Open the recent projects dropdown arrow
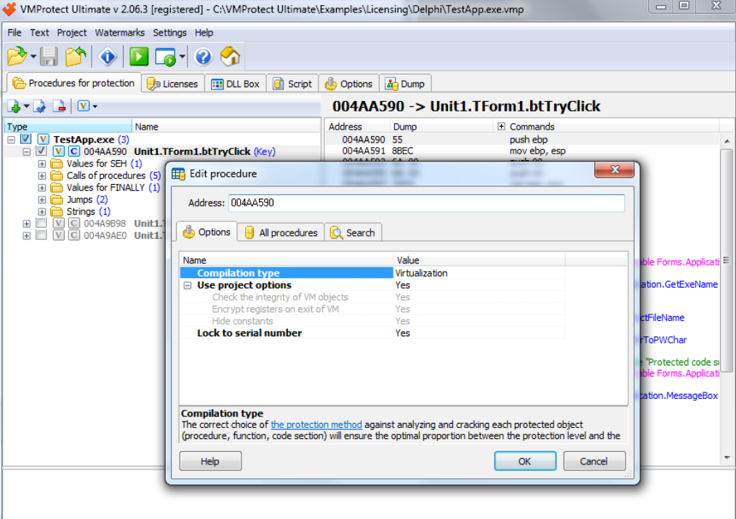The height and width of the screenshot is (519, 736). point(33,57)
